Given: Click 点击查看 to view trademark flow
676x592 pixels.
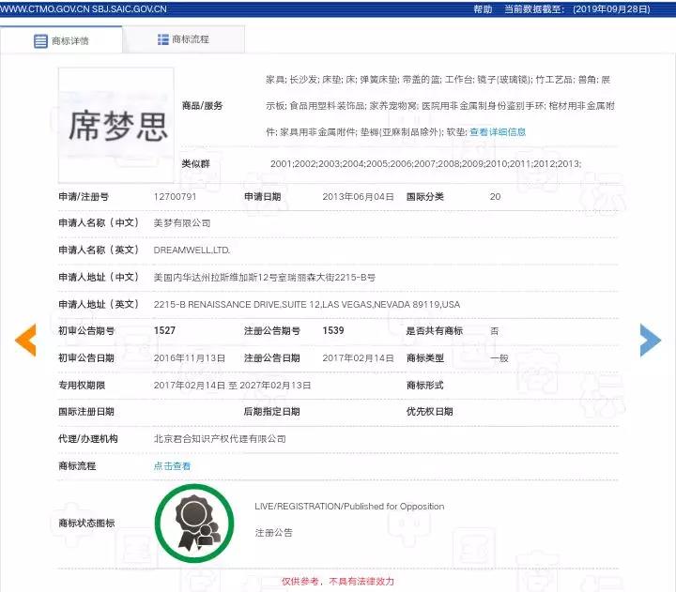Looking at the screenshot, I should click(172, 466).
